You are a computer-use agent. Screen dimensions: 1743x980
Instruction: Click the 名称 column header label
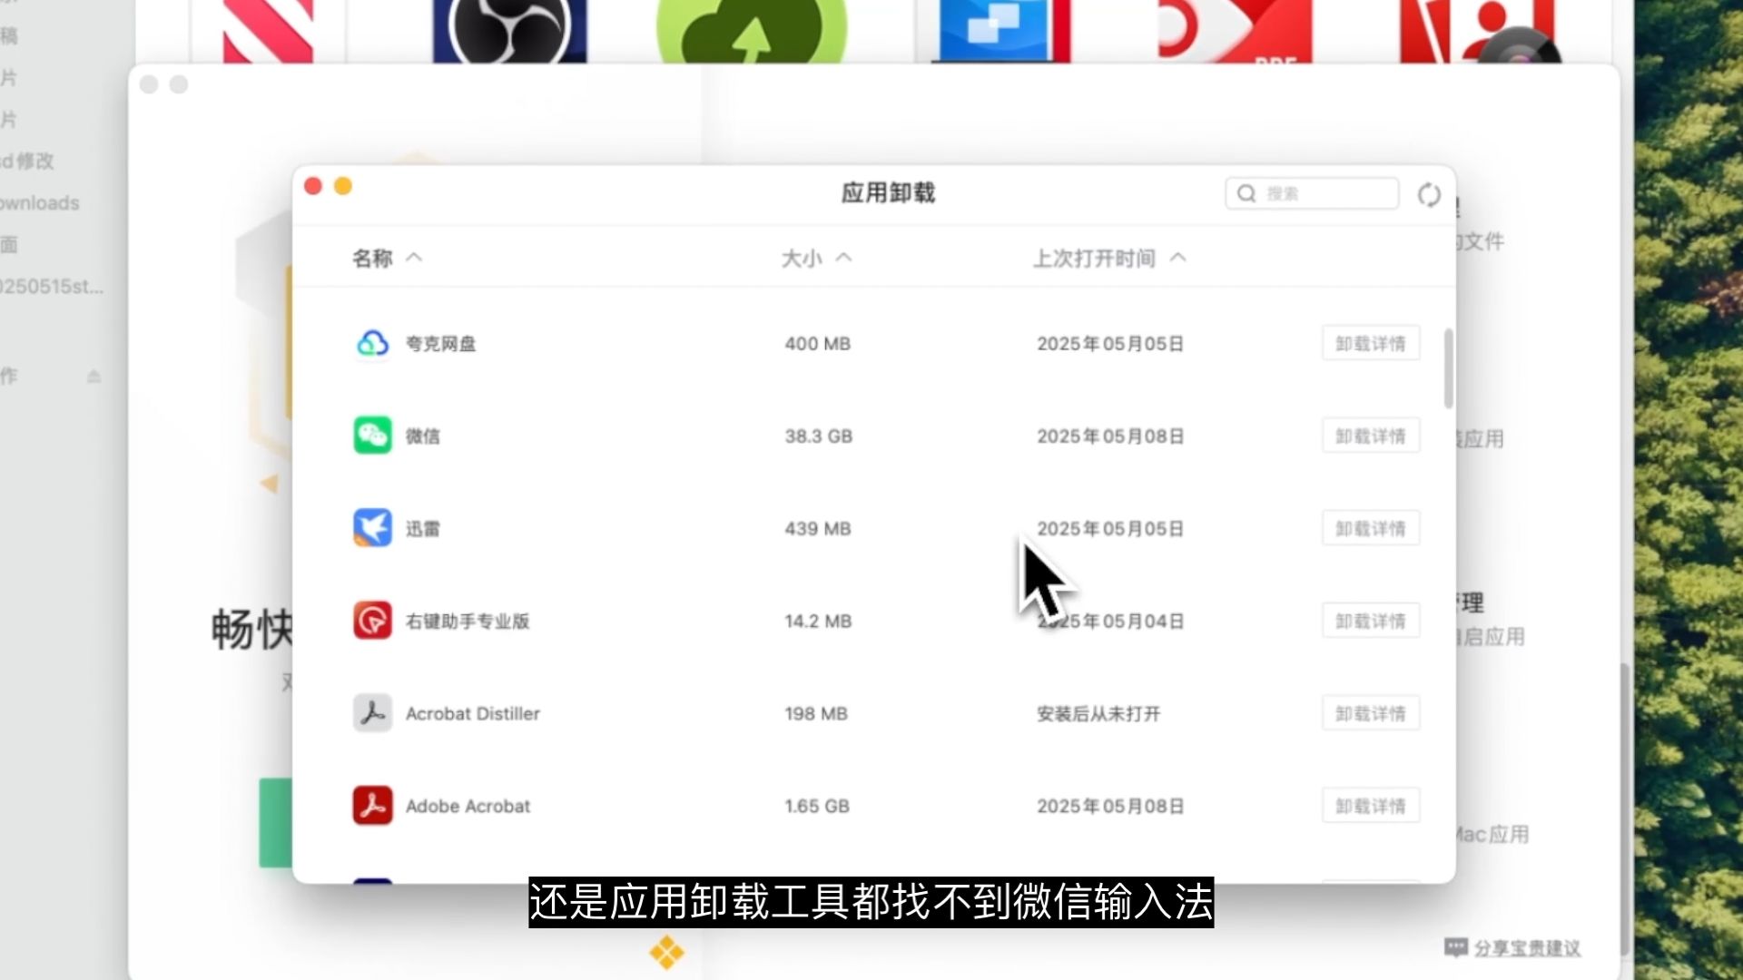coord(372,258)
